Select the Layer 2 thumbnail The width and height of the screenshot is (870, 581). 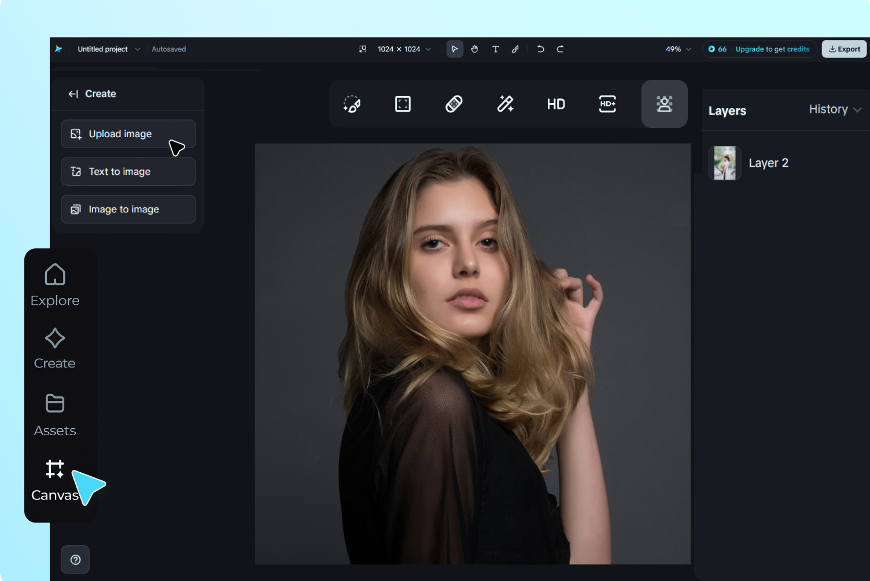pos(725,163)
